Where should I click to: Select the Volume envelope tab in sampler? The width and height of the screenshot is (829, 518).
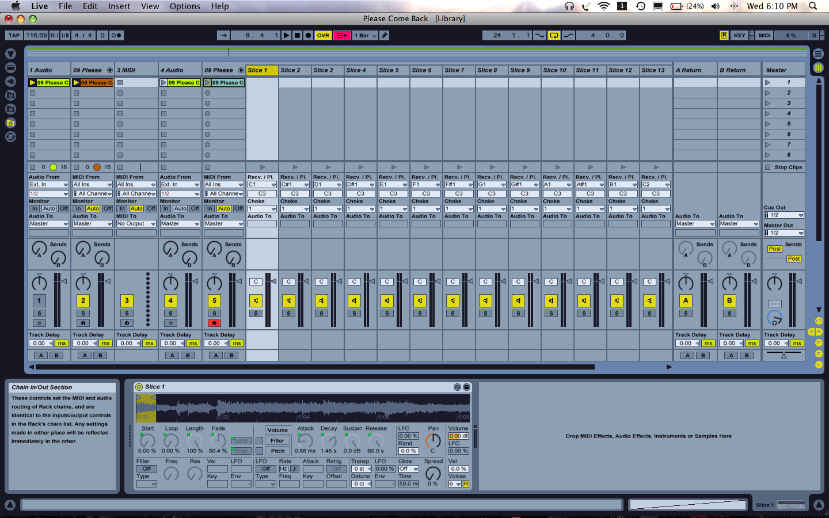click(277, 430)
